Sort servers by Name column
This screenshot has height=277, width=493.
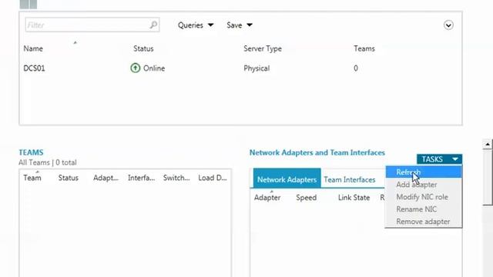(x=33, y=48)
